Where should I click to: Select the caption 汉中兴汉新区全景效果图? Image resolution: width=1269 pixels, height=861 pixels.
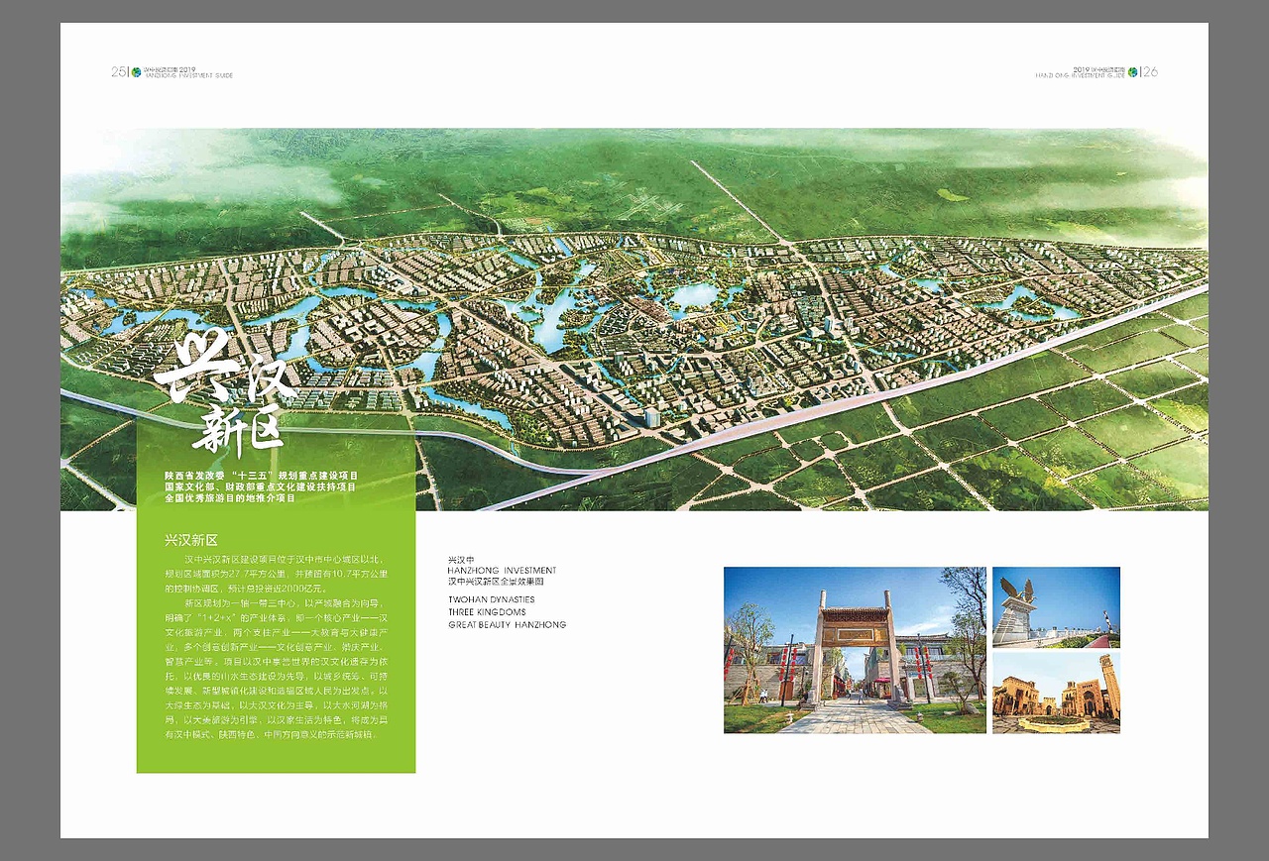pos(497,582)
